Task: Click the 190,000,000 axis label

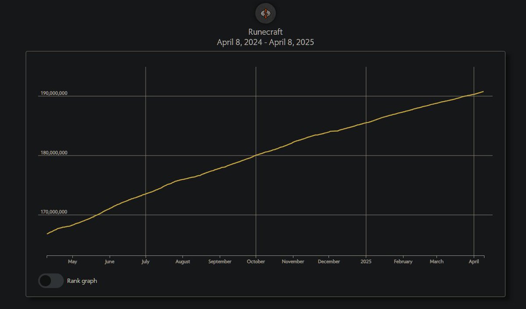Action: point(54,93)
